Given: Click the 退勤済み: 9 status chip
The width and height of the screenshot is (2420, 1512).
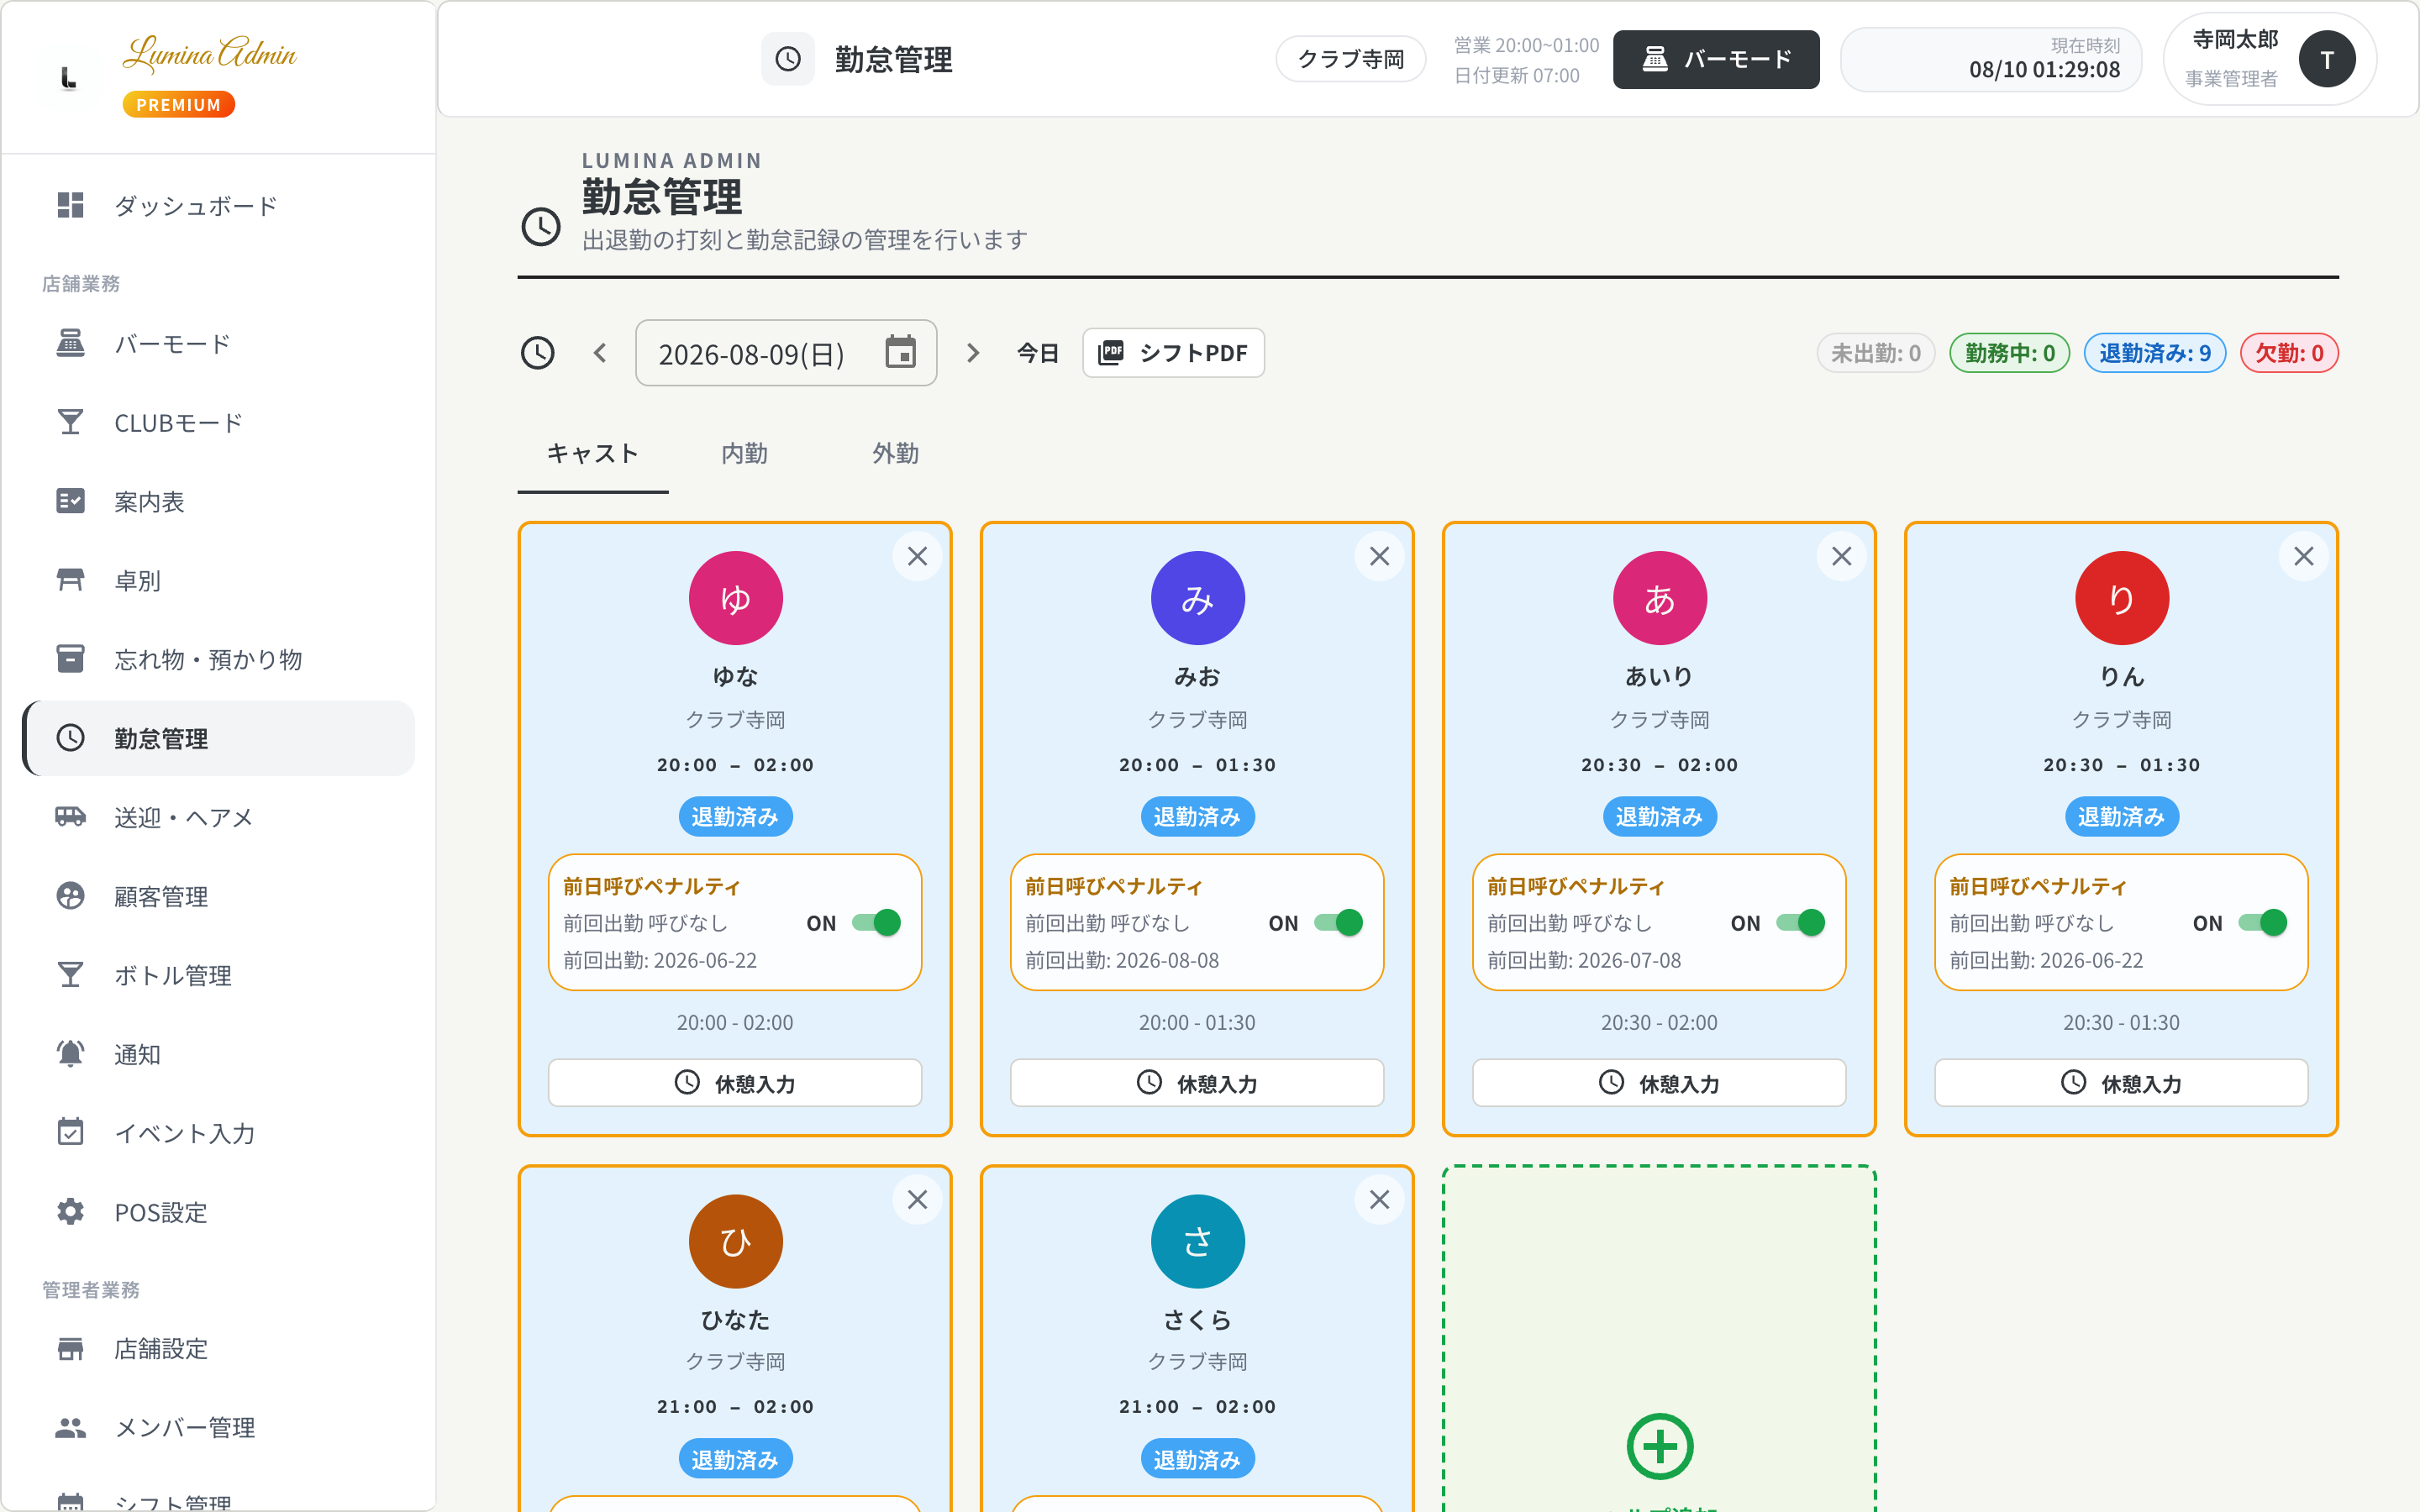Looking at the screenshot, I should (x=2155, y=353).
